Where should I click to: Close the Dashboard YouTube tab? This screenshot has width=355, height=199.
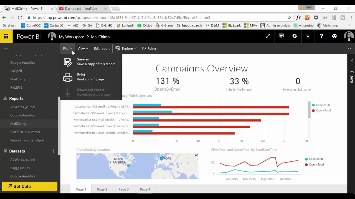tap(105, 9)
